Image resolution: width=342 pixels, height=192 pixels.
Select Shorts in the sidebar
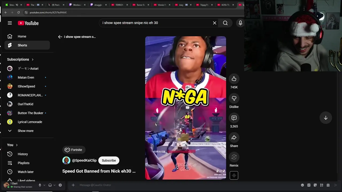pos(27,45)
